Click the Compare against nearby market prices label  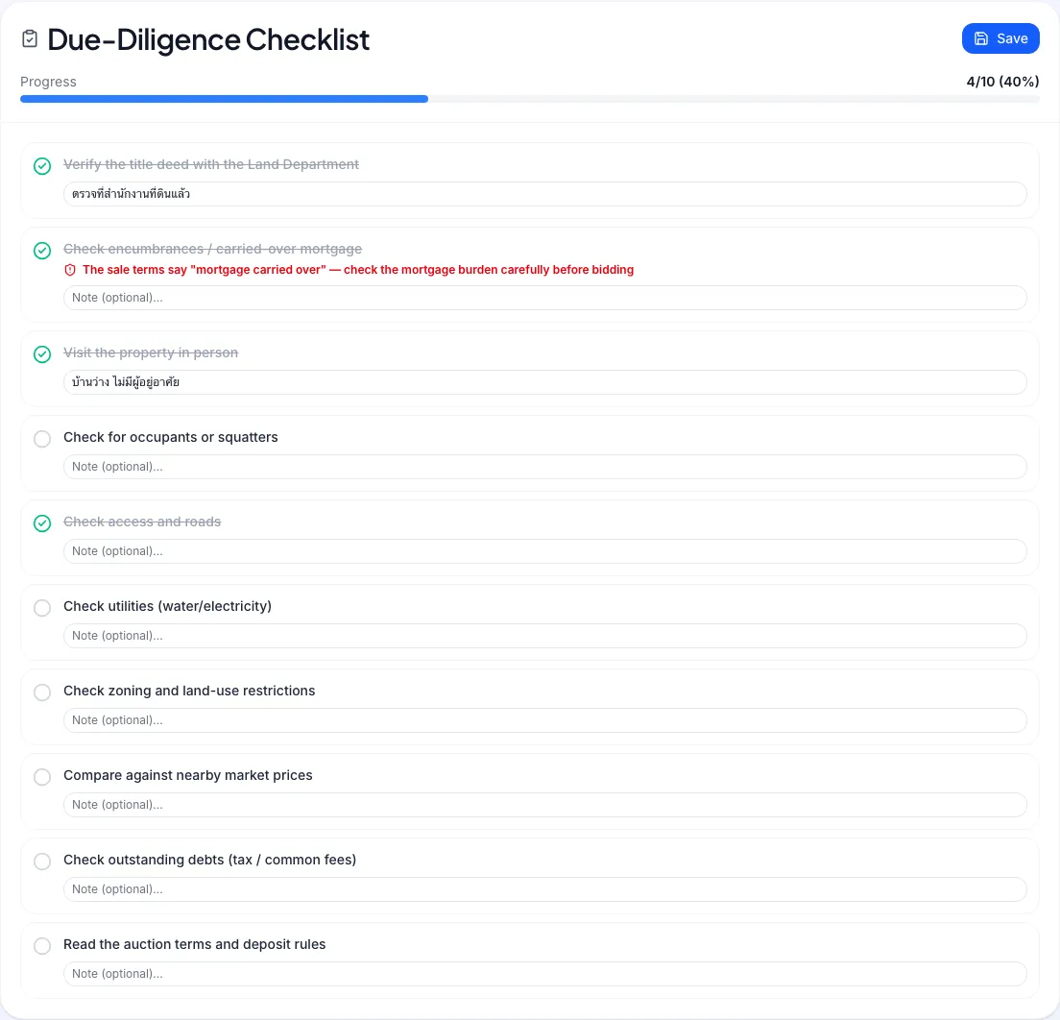click(x=188, y=775)
